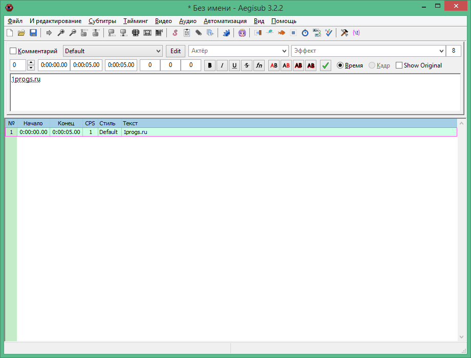
Task: Open the Styles Manager icon (pink S)
Action: [x=175, y=33]
